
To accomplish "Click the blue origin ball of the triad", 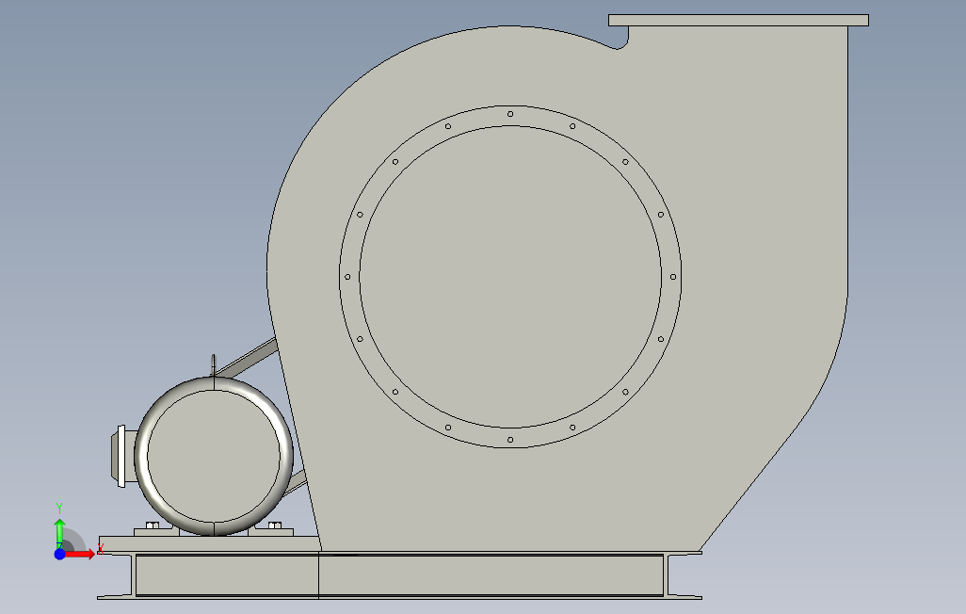I will [59, 555].
